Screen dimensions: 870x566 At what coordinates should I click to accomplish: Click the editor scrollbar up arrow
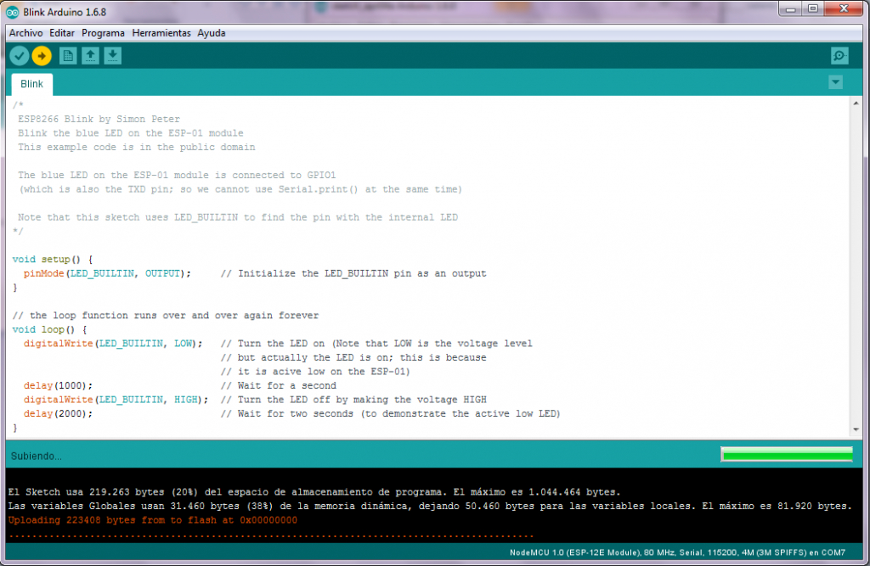(x=856, y=104)
